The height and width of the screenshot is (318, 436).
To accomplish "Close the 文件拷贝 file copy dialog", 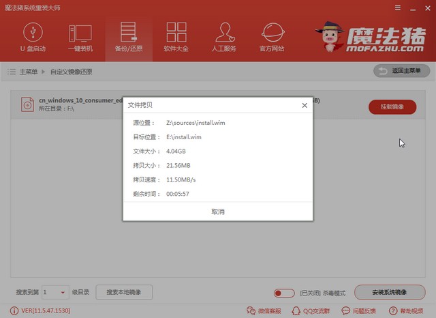I will pos(304,106).
